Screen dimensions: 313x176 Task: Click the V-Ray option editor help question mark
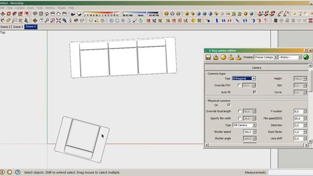pyautogui.click(x=306, y=51)
